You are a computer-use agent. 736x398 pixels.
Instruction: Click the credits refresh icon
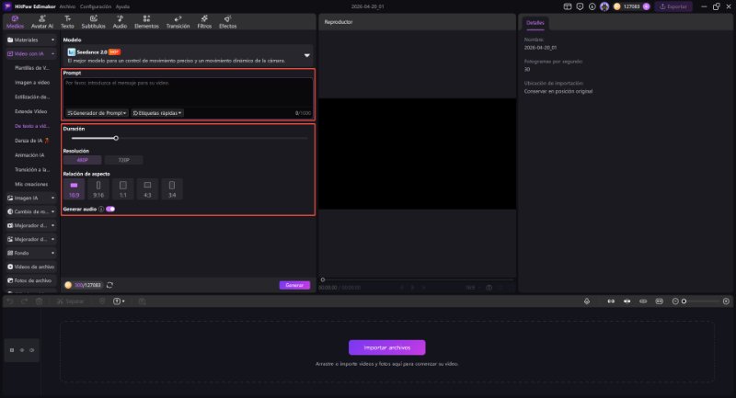(109, 285)
